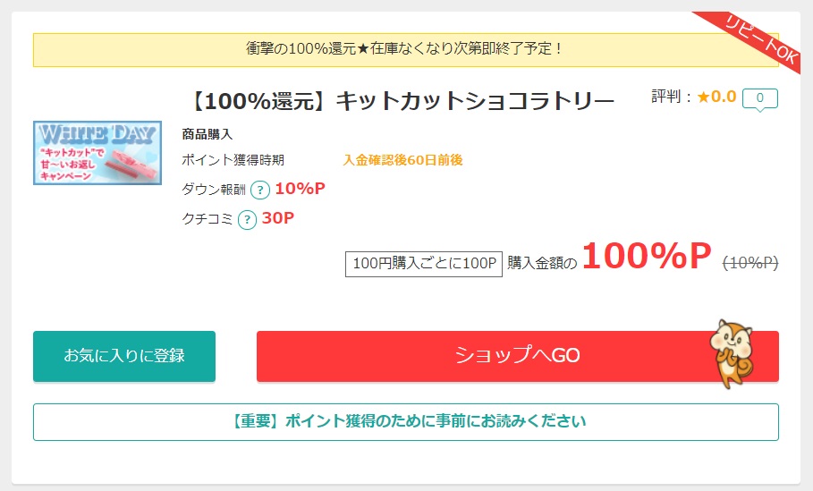The image size is (813, 491).
Task: Open the review count speech bubble
Action: tap(760, 99)
